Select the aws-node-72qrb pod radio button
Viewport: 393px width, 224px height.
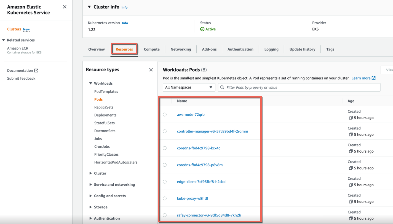pos(165,115)
